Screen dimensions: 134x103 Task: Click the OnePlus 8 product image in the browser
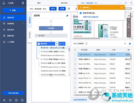[103, 30]
